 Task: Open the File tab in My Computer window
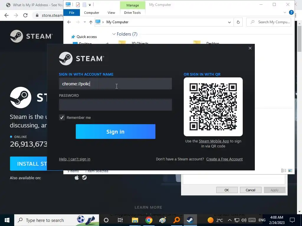(72, 12)
